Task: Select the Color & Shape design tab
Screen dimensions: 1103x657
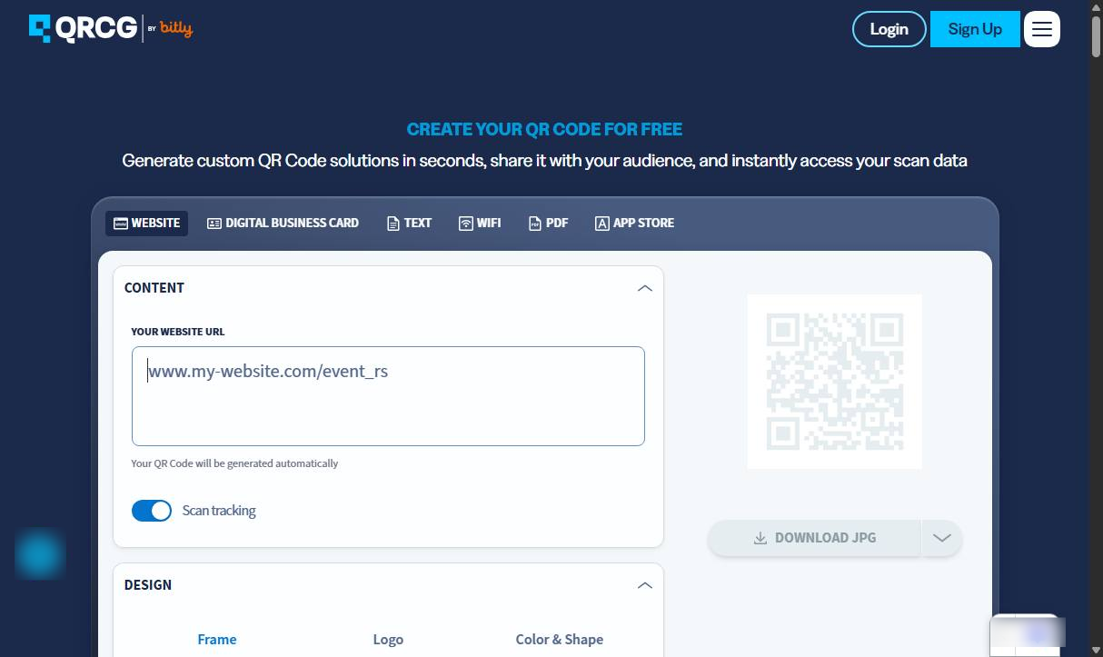Action: coord(560,640)
